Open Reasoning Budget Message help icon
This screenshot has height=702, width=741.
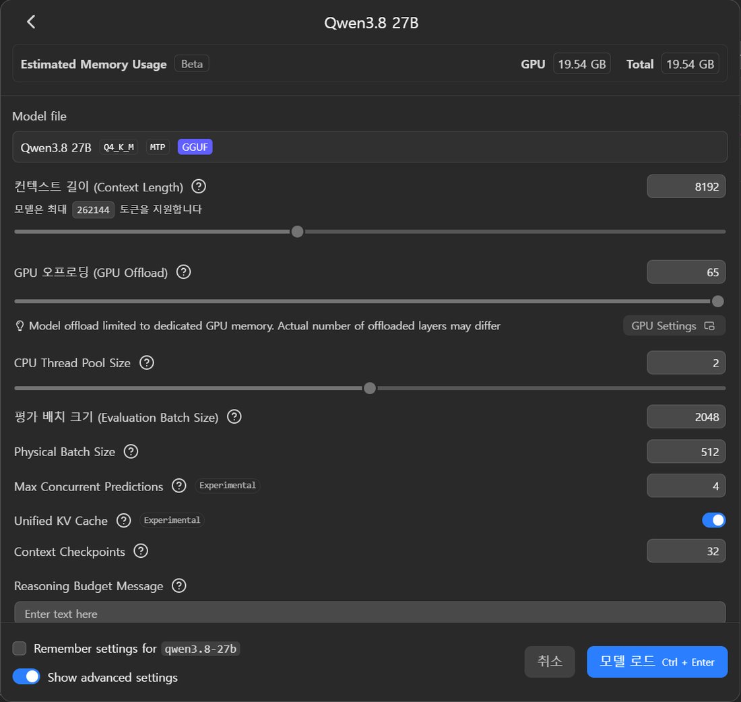[x=179, y=585]
